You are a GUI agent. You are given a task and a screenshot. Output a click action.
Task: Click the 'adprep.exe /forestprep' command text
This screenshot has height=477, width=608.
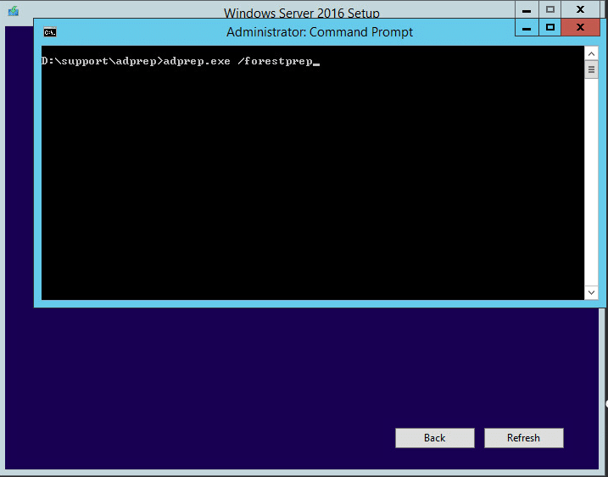pos(237,61)
